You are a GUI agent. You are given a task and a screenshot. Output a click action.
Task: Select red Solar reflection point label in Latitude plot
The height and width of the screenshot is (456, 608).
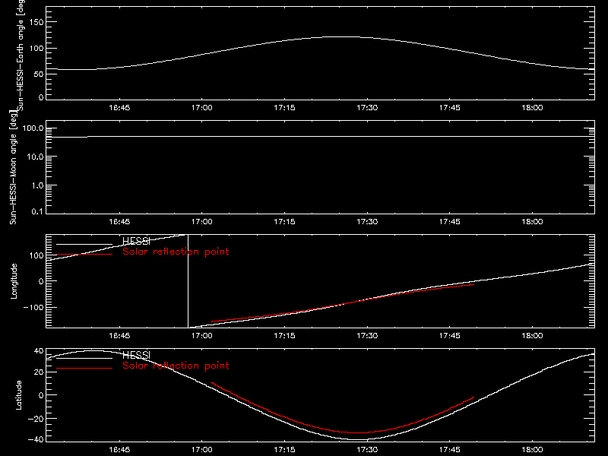(176, 366)
